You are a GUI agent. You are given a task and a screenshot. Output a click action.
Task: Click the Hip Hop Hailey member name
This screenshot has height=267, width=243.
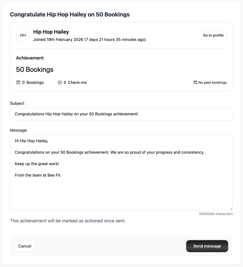click(51, 32)
